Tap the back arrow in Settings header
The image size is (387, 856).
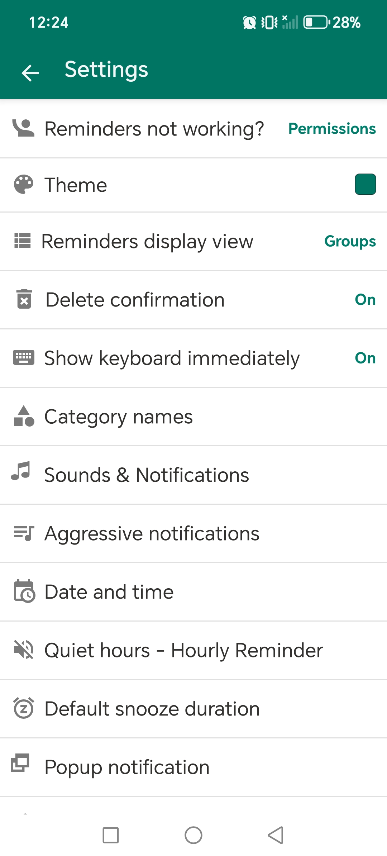(30, 73)
